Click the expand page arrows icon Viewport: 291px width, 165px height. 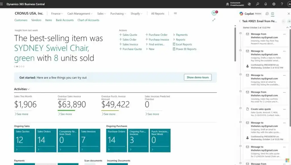coord(214,20)
